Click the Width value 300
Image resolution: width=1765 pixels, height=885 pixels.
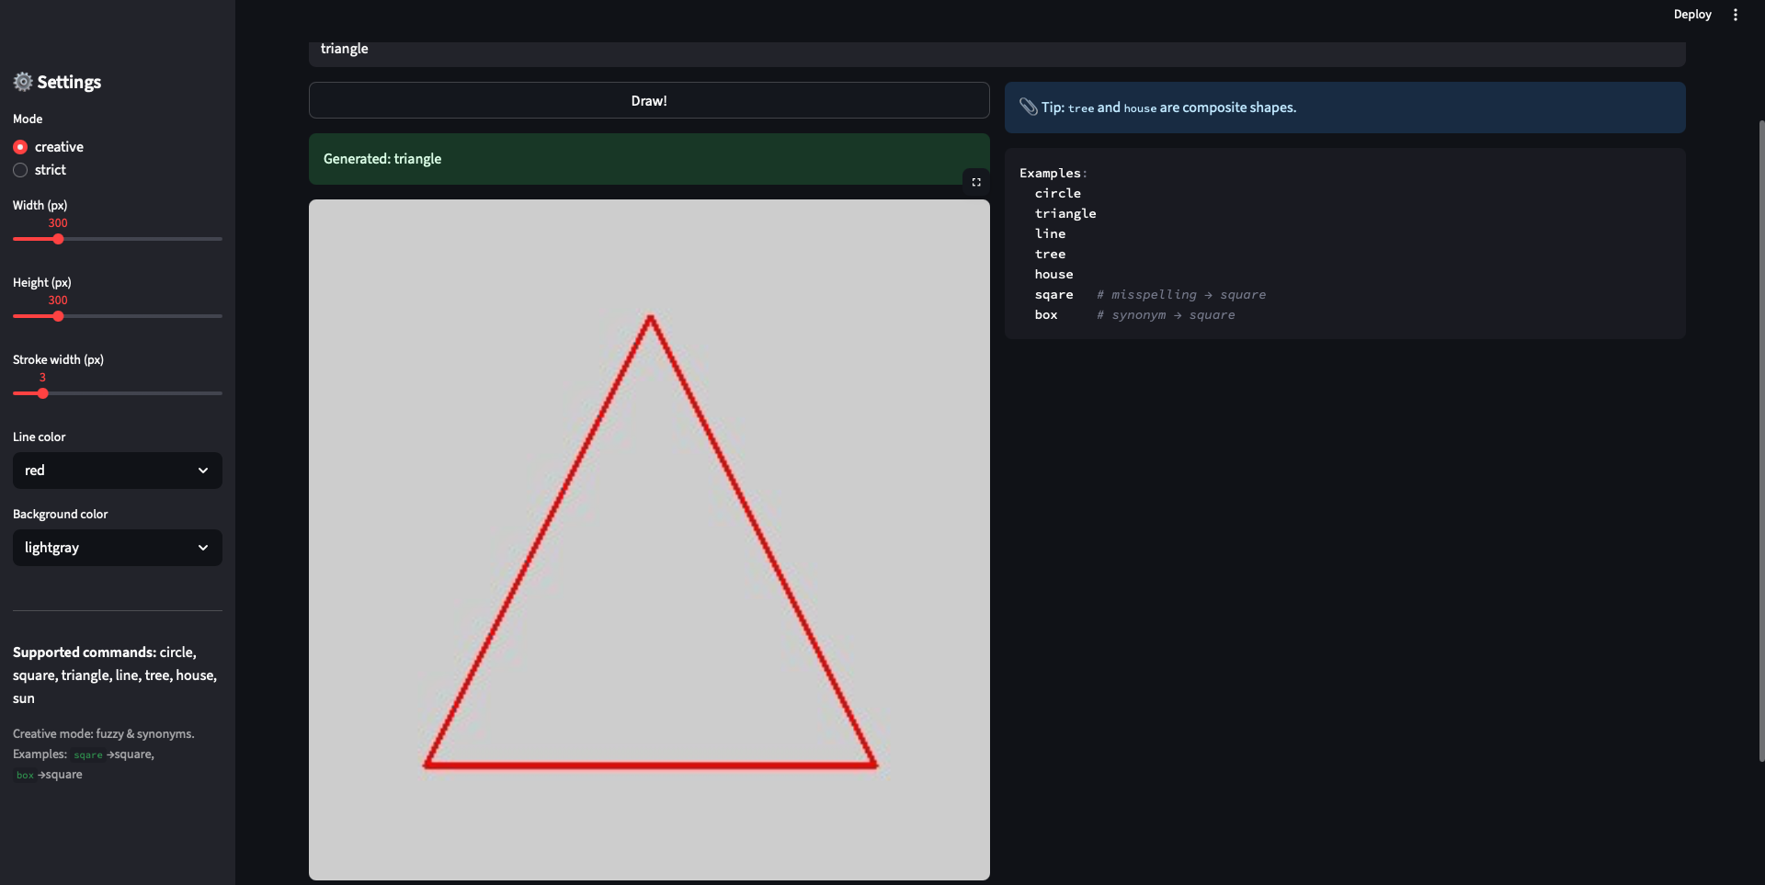(58, 222)
